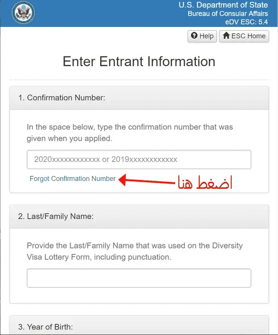
Task: Click the question mark icon beside Help
Action: click(x=194, y=36)
